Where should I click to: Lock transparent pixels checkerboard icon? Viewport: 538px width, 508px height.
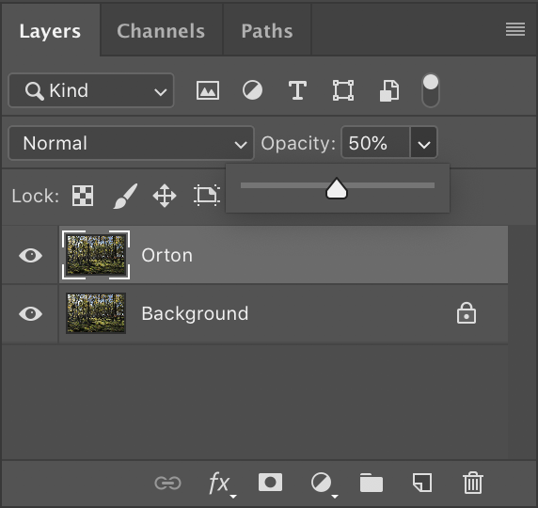83,196
